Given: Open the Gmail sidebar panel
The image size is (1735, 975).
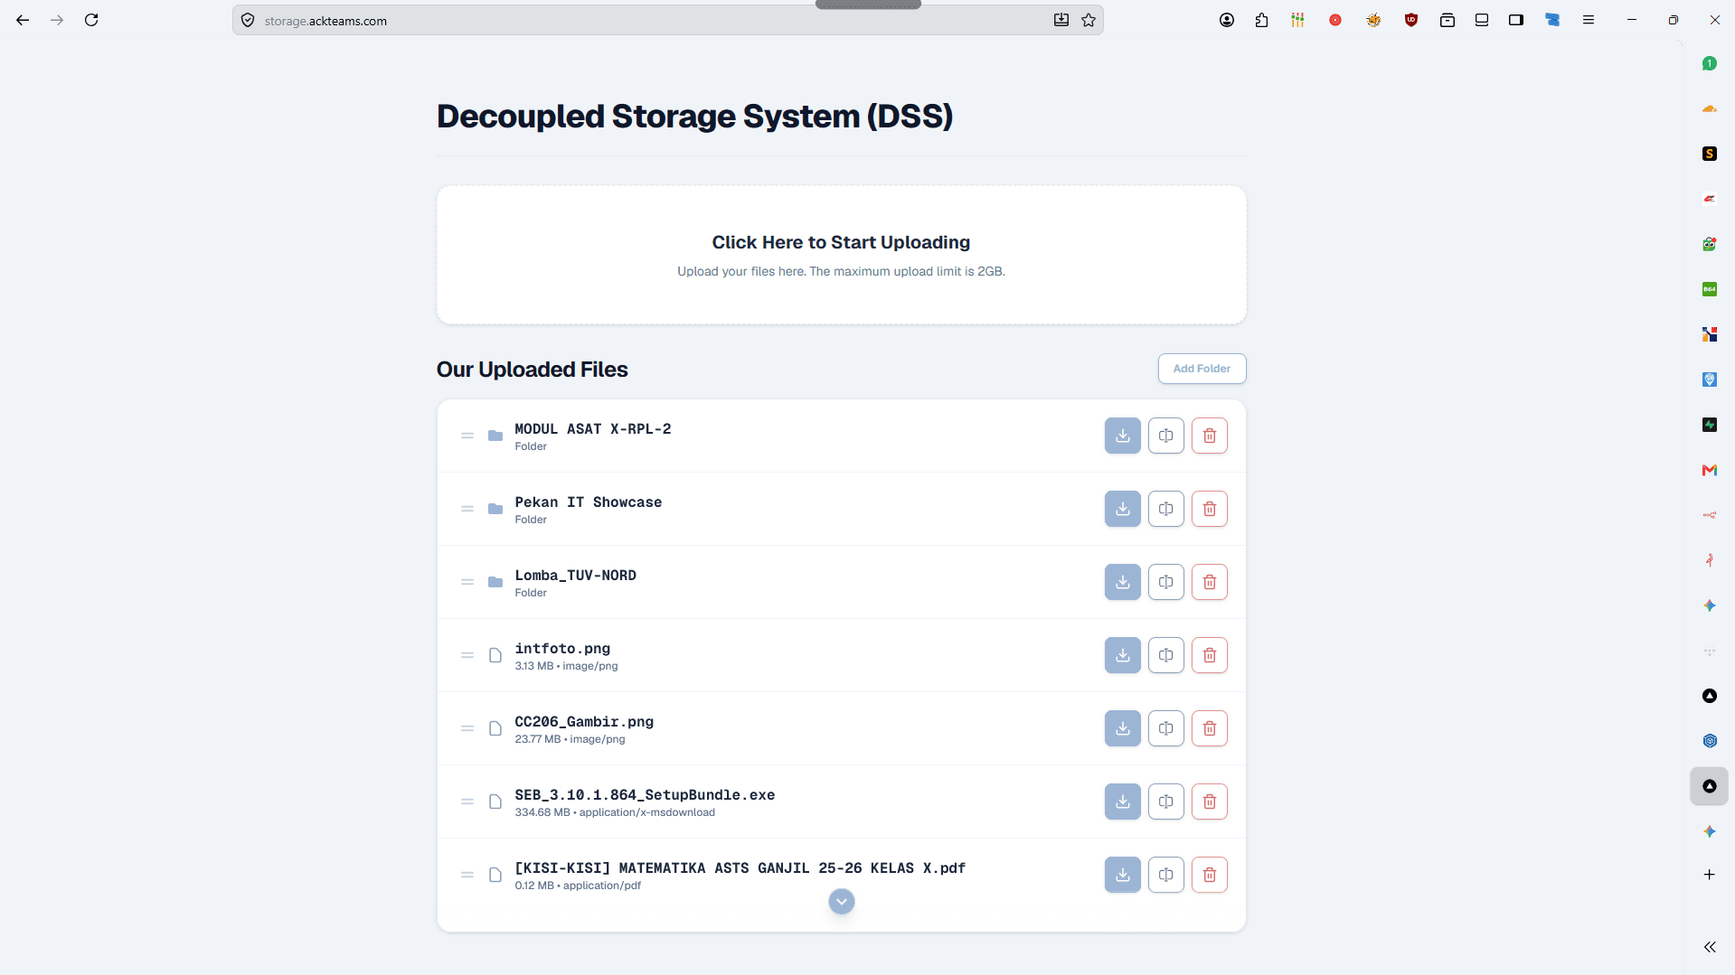Looking at the screenshot, I should 1709,470.
